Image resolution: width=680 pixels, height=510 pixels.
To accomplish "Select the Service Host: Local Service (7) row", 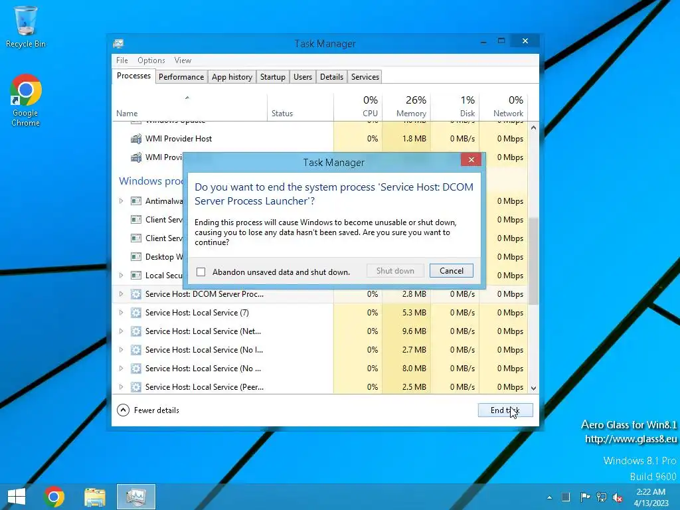I will click(x=320, y=313).
